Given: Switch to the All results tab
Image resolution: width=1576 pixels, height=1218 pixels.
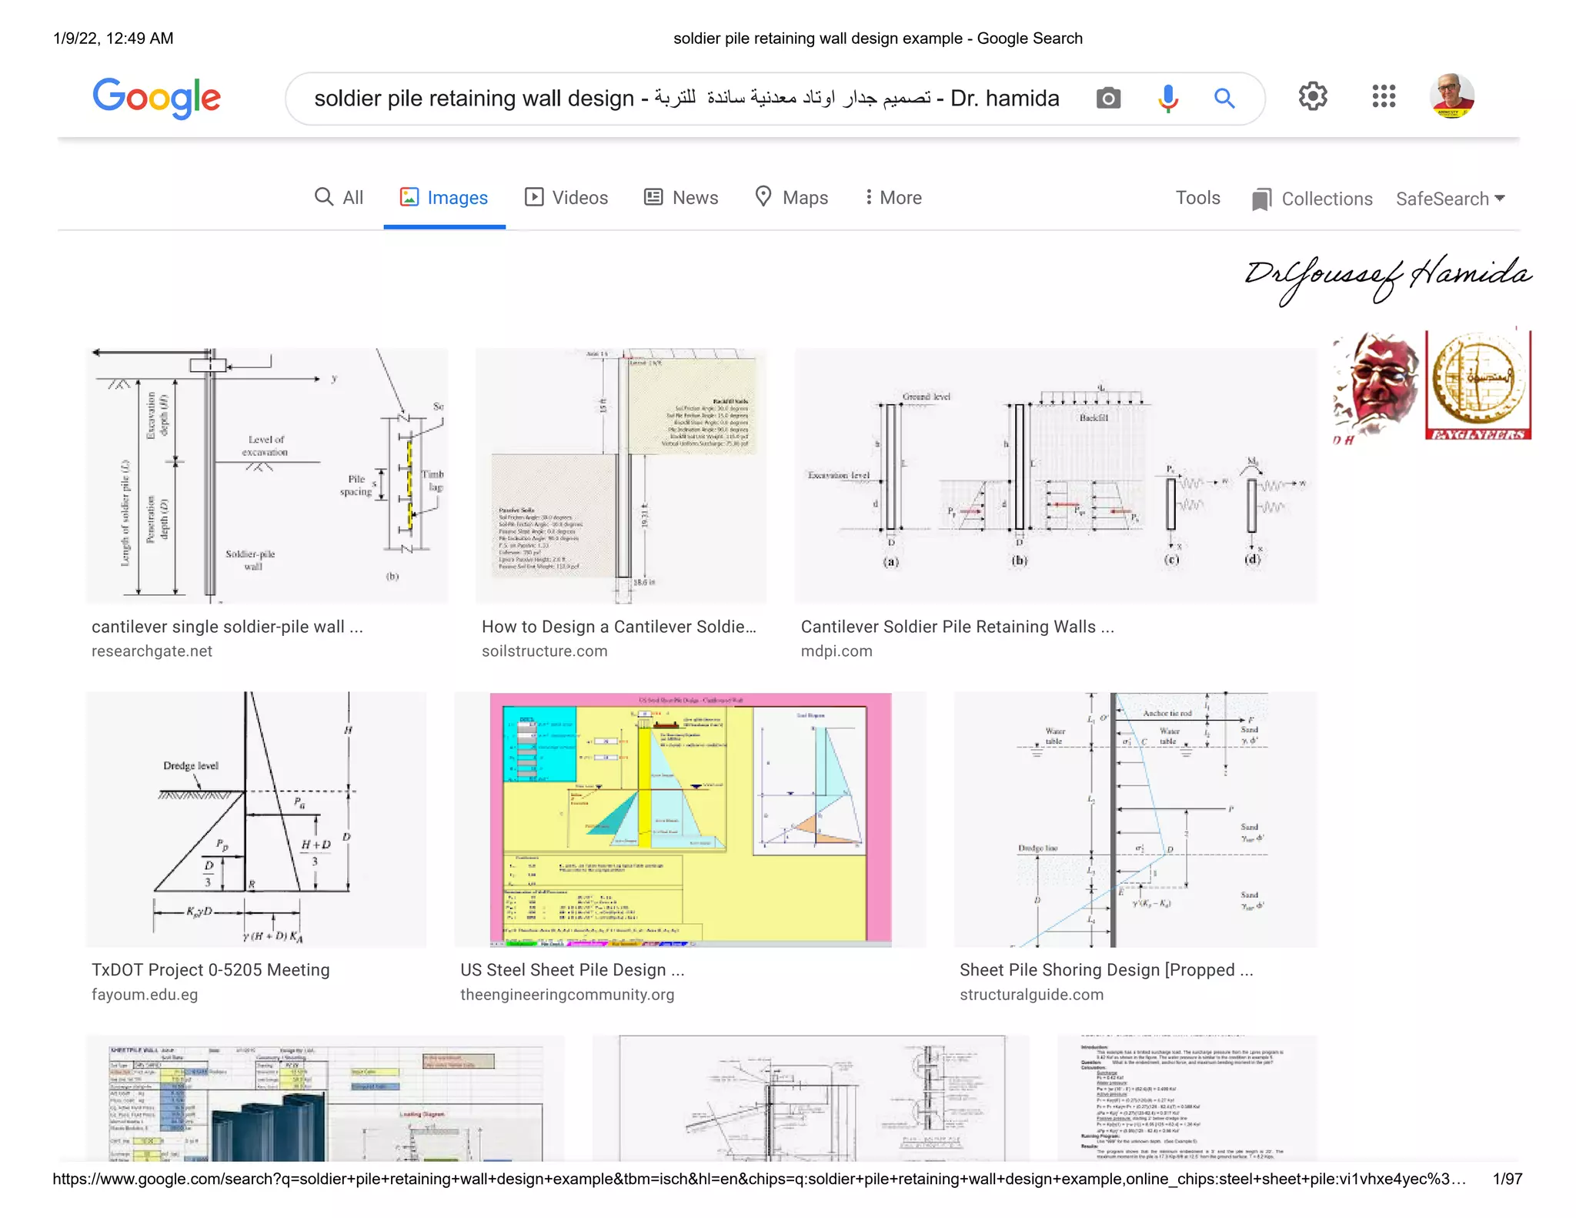Looking at the screenshot, I should click(339, 198).
